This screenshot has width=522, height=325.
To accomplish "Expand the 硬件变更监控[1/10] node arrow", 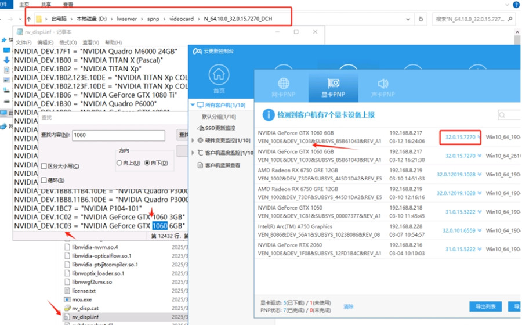I will (193, 140).
